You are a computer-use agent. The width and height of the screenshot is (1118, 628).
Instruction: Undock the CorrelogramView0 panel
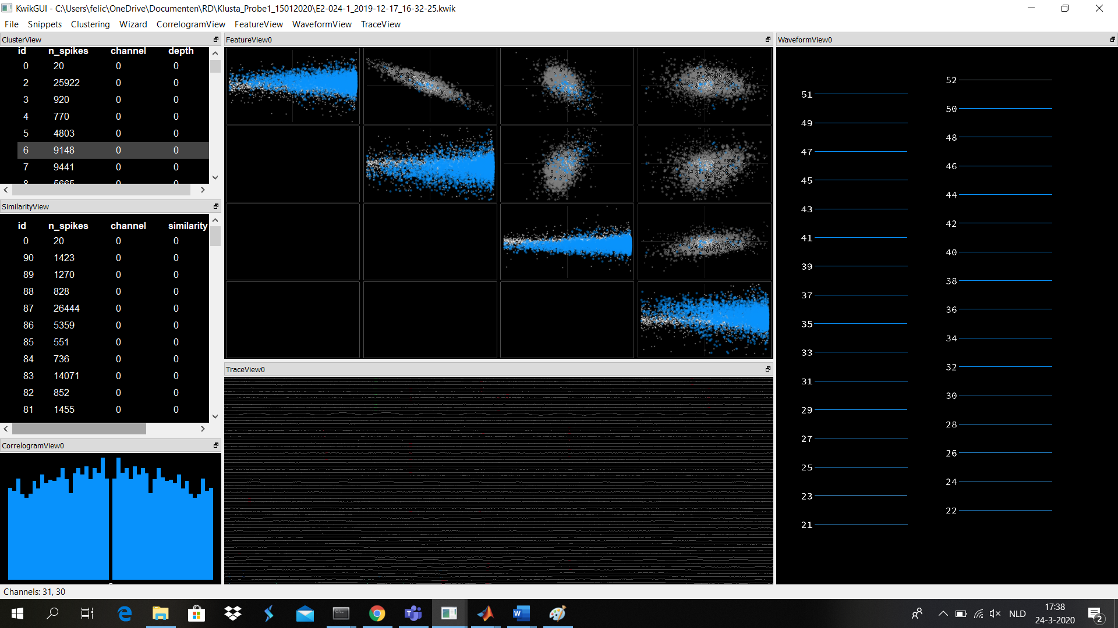(x=216, y=445)
